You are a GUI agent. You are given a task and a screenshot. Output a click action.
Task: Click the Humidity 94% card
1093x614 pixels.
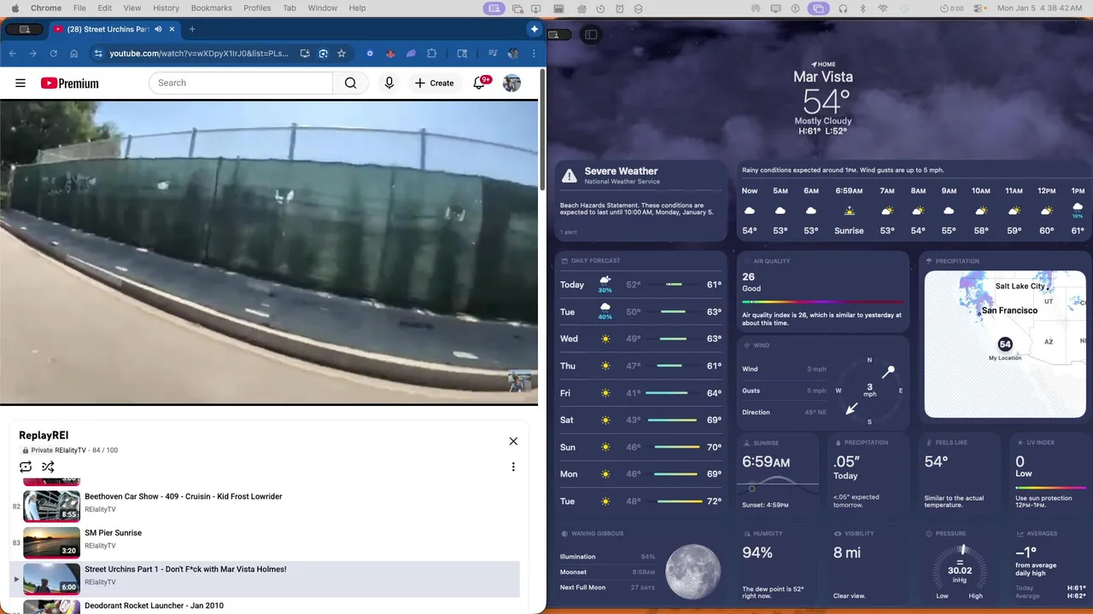pyautogui.click(x=777, y=564)
